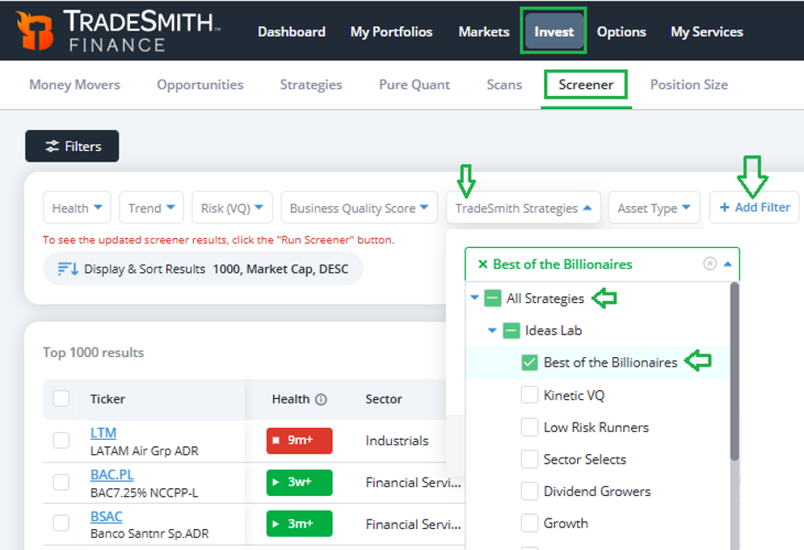Click the Industrials sector cell
Viewport: 804px width, 550px height.
click(397, 440)
